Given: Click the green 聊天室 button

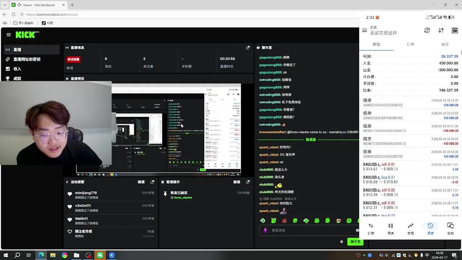Looking at the screenshot, I should [356, 242].
